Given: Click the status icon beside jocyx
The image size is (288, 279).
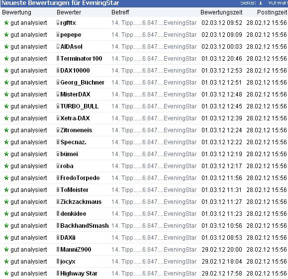Looking at the screenshot, I should [58, 261].
